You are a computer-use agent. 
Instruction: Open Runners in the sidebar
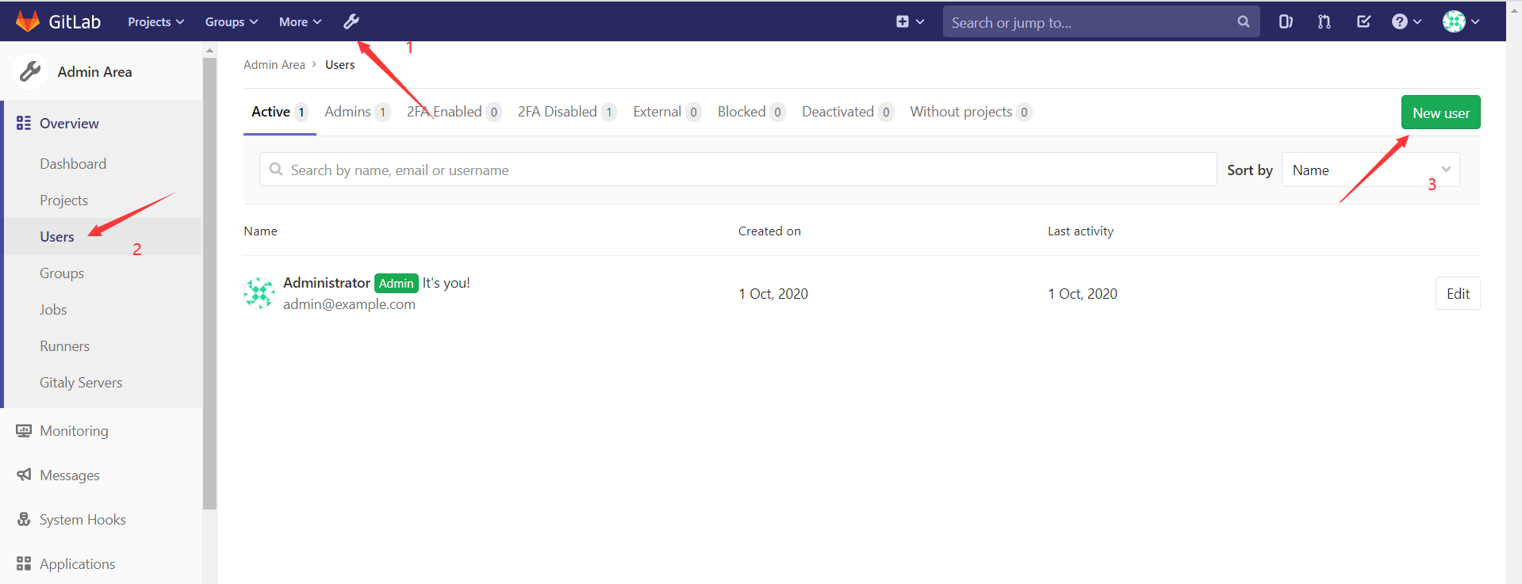click(64, 346)
